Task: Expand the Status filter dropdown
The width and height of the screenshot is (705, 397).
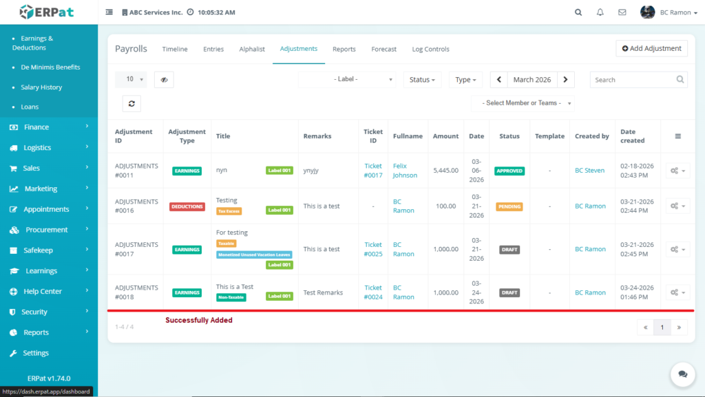Action: (x=422, y=80)
